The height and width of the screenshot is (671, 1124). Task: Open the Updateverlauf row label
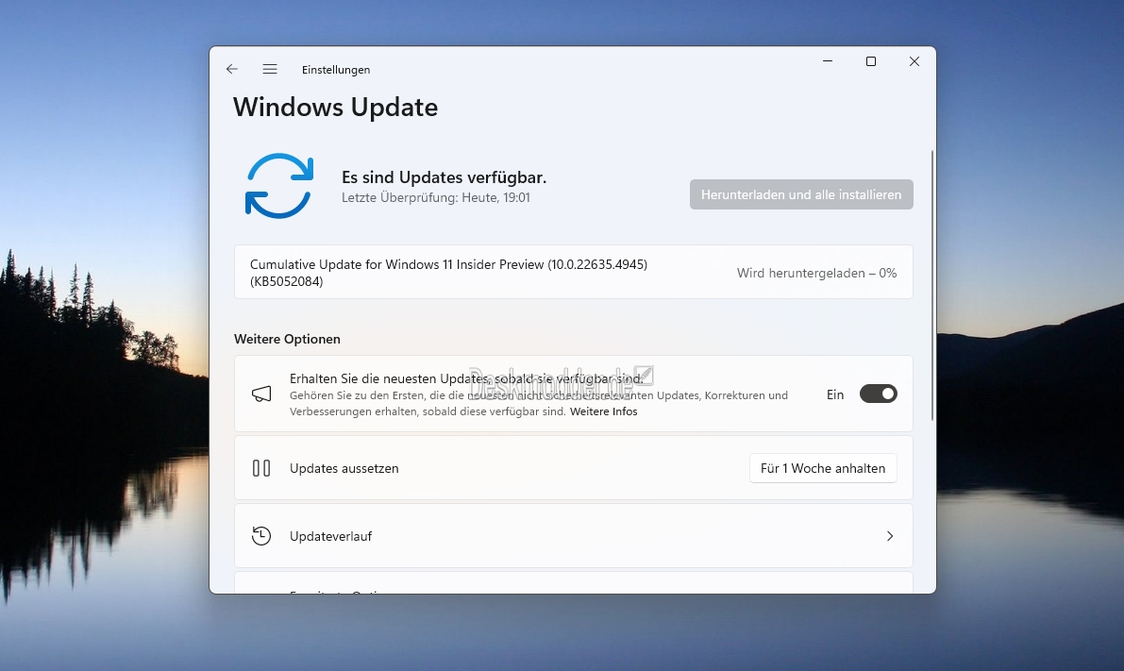coord(330,536)
